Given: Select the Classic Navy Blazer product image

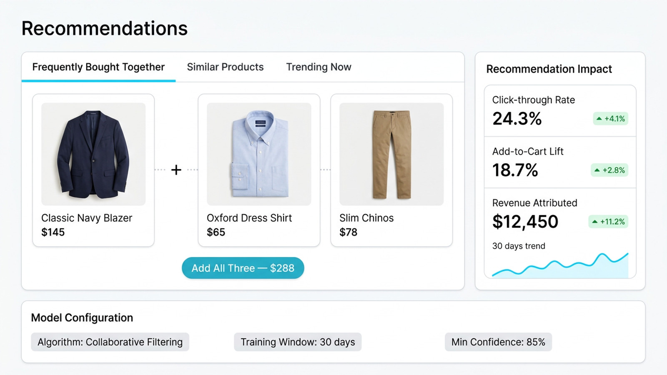Looking at the screenshot, I should [x=93, y=153].
